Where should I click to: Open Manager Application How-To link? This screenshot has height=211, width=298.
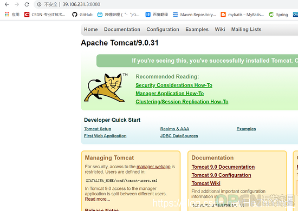coord(170,94)
